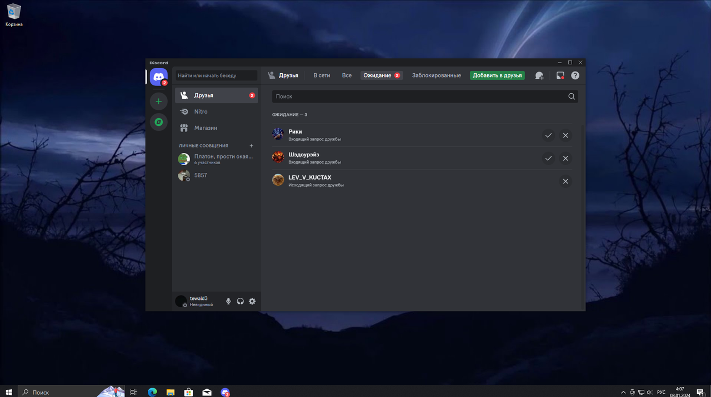711x397 pixels.
Task: Click group chat avatar of Платон
Action: pos(184,159)
